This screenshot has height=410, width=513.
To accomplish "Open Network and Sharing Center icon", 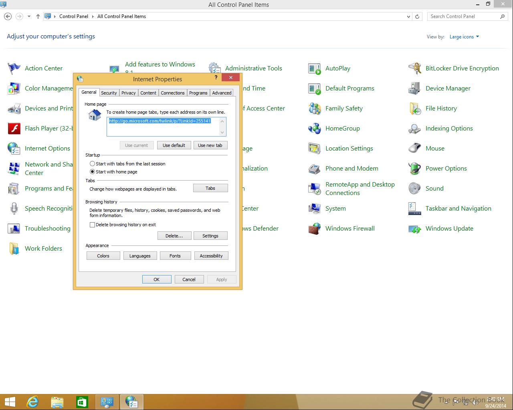I will coord(14,169).
